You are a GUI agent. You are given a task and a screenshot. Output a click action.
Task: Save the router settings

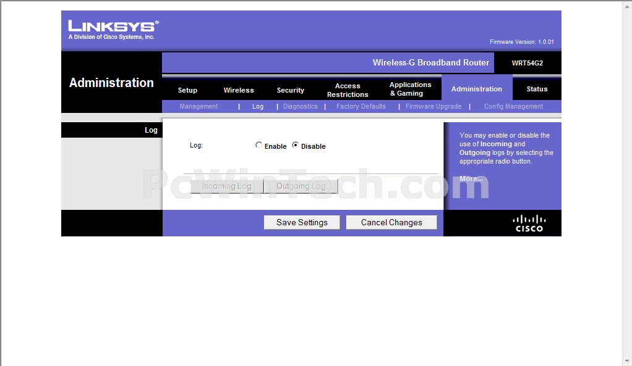pyautogui.click(x=302, y=222)
